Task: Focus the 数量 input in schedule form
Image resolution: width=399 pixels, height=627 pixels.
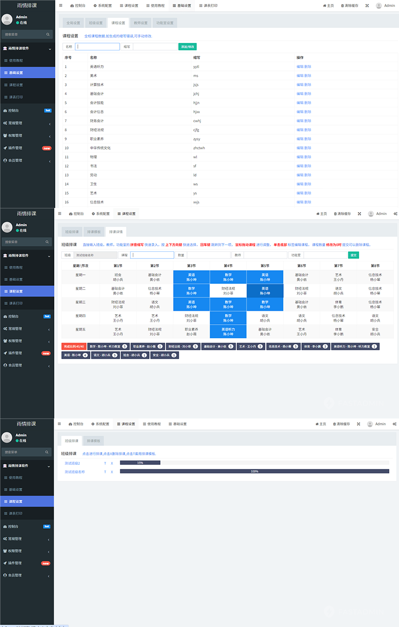Action: click(209, 255)
